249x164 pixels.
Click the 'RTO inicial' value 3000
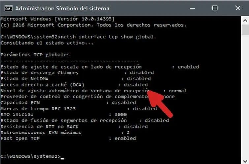coord(121,114)
